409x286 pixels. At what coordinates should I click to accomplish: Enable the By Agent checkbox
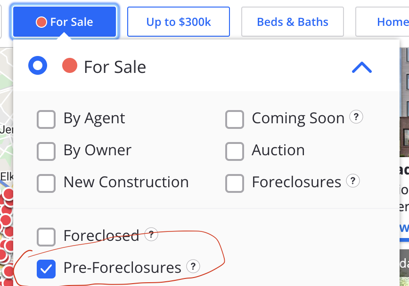(46, 119)
